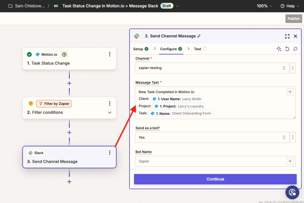Insert data into Bot Name plus
The image size is (304, 203).
tap(290, 161)
